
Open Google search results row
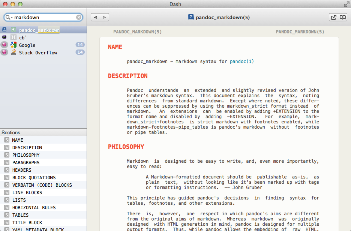click(x=43, y=45)
